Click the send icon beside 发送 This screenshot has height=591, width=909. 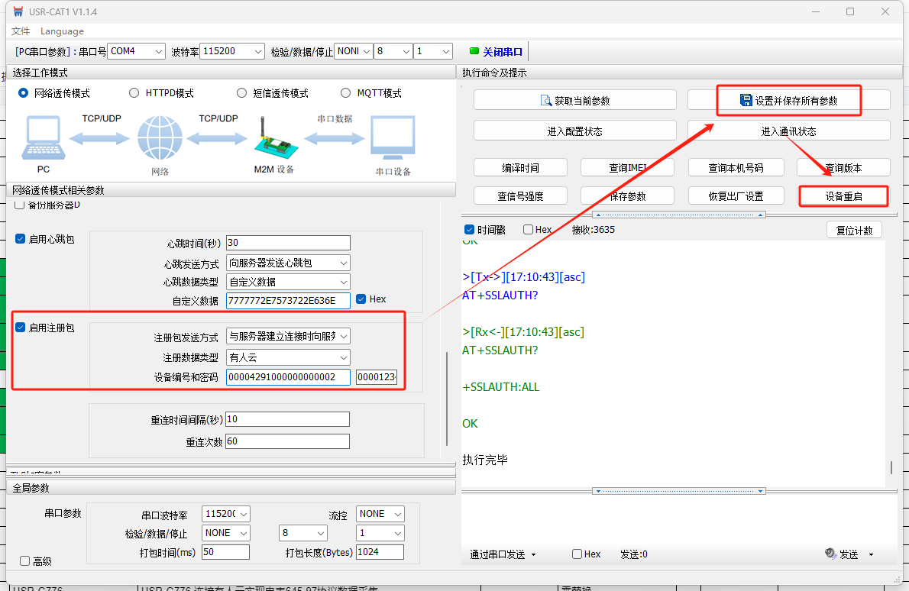tap(831, 554)
